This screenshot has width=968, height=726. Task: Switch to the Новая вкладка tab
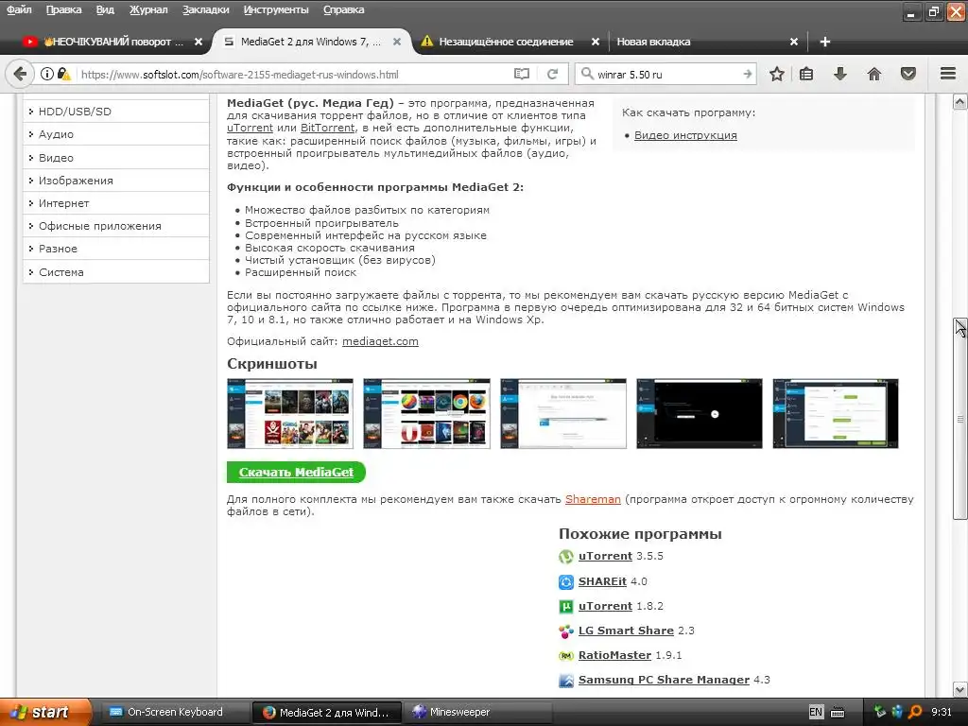click(x=654, y=42)
